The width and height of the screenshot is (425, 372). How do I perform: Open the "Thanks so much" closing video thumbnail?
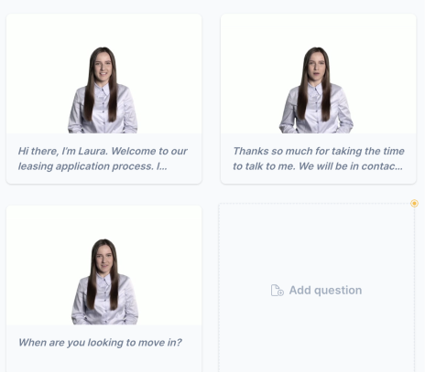pyautogui.click(x=319, y=74)
